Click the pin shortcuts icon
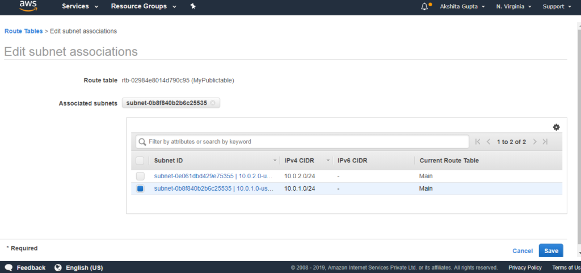 [x=193, y=6]
